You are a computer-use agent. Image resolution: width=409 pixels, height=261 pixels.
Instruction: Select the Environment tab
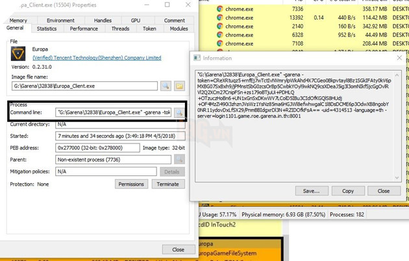[x=60, y=20]
